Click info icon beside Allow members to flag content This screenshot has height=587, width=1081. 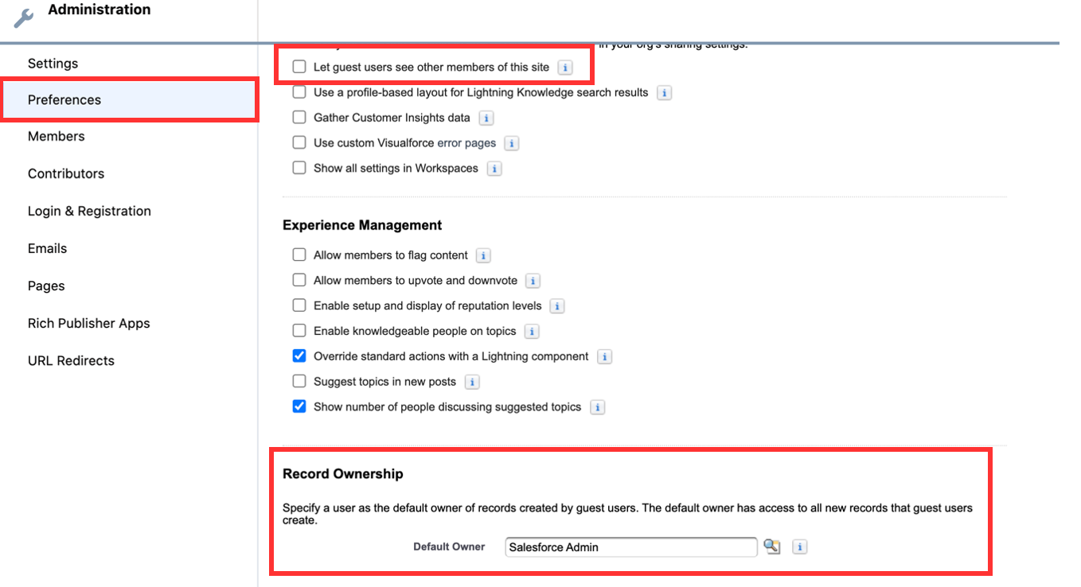coord(483,255)
